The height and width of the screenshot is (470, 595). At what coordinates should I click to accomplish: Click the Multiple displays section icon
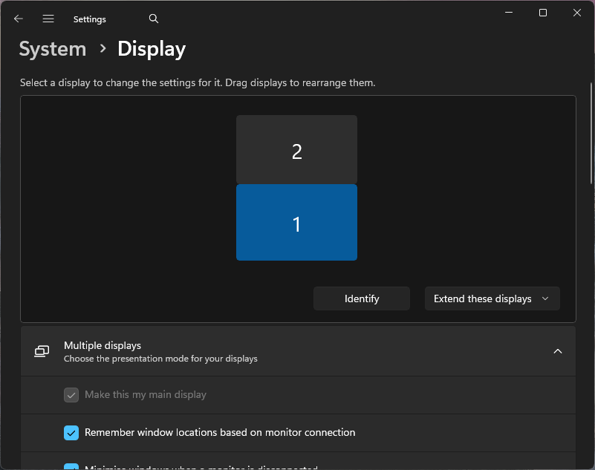[x=41, y=350]
